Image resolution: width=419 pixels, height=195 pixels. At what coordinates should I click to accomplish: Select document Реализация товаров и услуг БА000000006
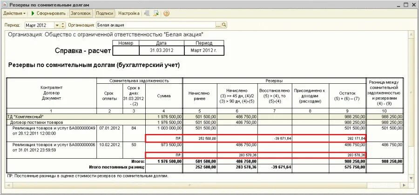point(54,147)
